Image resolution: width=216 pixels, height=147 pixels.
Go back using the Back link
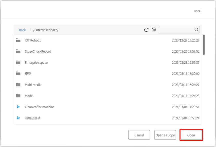click(x=22, y=30)
